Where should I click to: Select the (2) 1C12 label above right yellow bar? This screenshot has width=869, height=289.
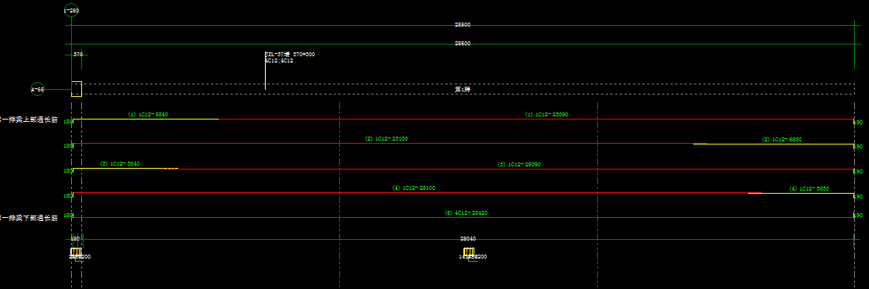click(781, 140)
